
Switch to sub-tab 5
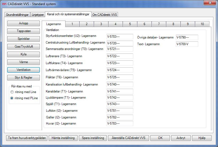click(x=130, y=24)
